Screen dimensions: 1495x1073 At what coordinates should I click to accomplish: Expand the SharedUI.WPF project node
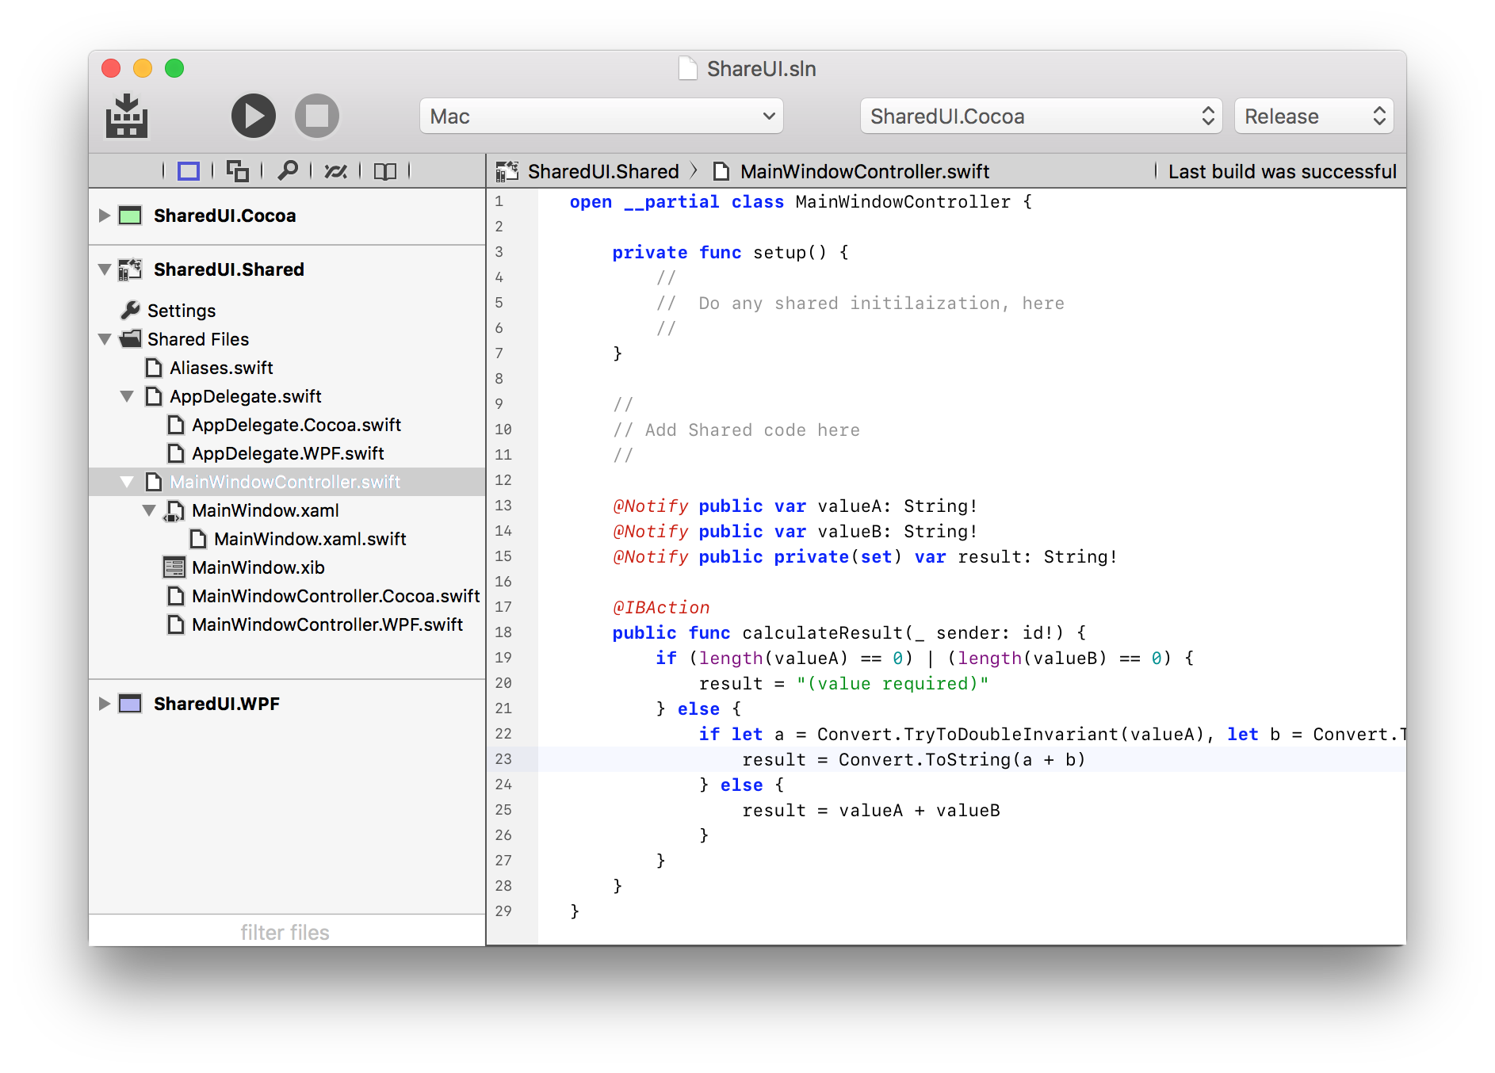pos(104,704)
